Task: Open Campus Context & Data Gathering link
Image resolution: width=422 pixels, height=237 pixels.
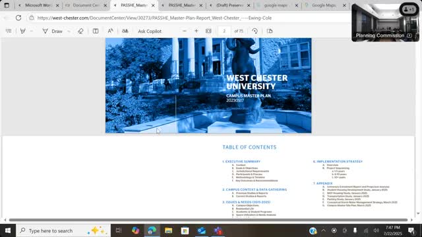Action: pos(255,190)
